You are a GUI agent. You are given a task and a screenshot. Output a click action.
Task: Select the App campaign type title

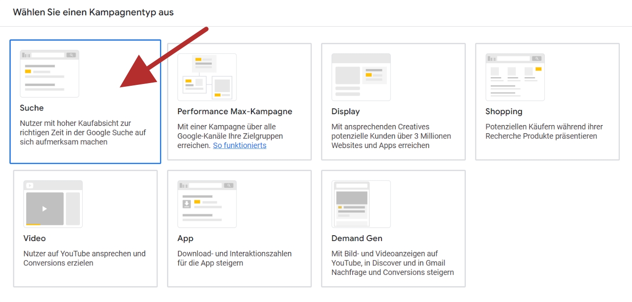pyautogui.click(x=185, y=238)
